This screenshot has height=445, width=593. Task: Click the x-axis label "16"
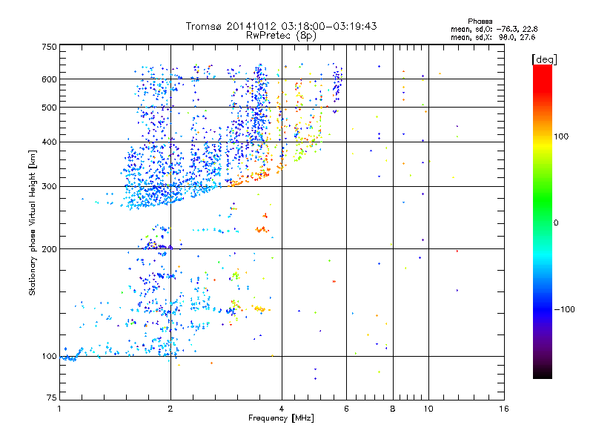coord(504,409)
